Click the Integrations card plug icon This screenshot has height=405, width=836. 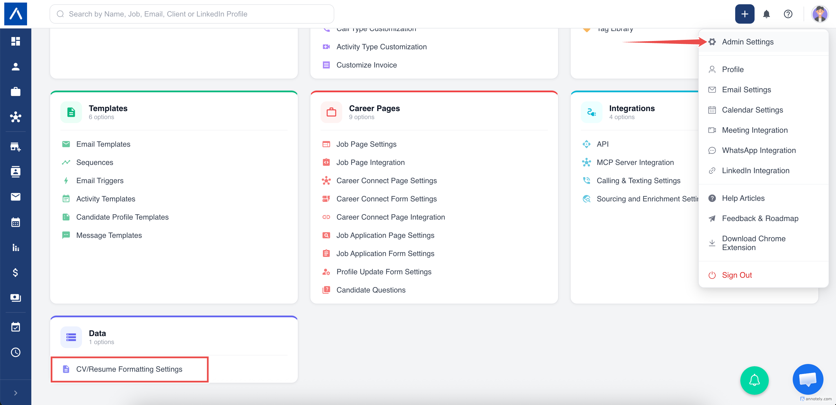[x=592, y=112]
